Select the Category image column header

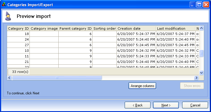[44, 29]
